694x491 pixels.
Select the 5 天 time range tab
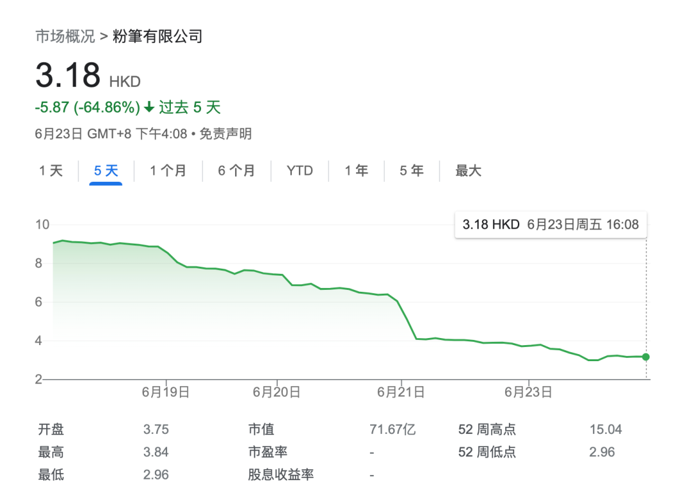(x=106, y=170)
